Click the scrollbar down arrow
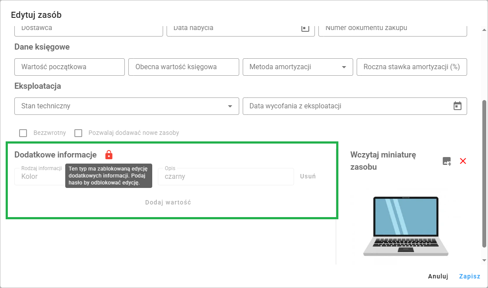Screen dimensions: 488x288 [x=484, y=260]
